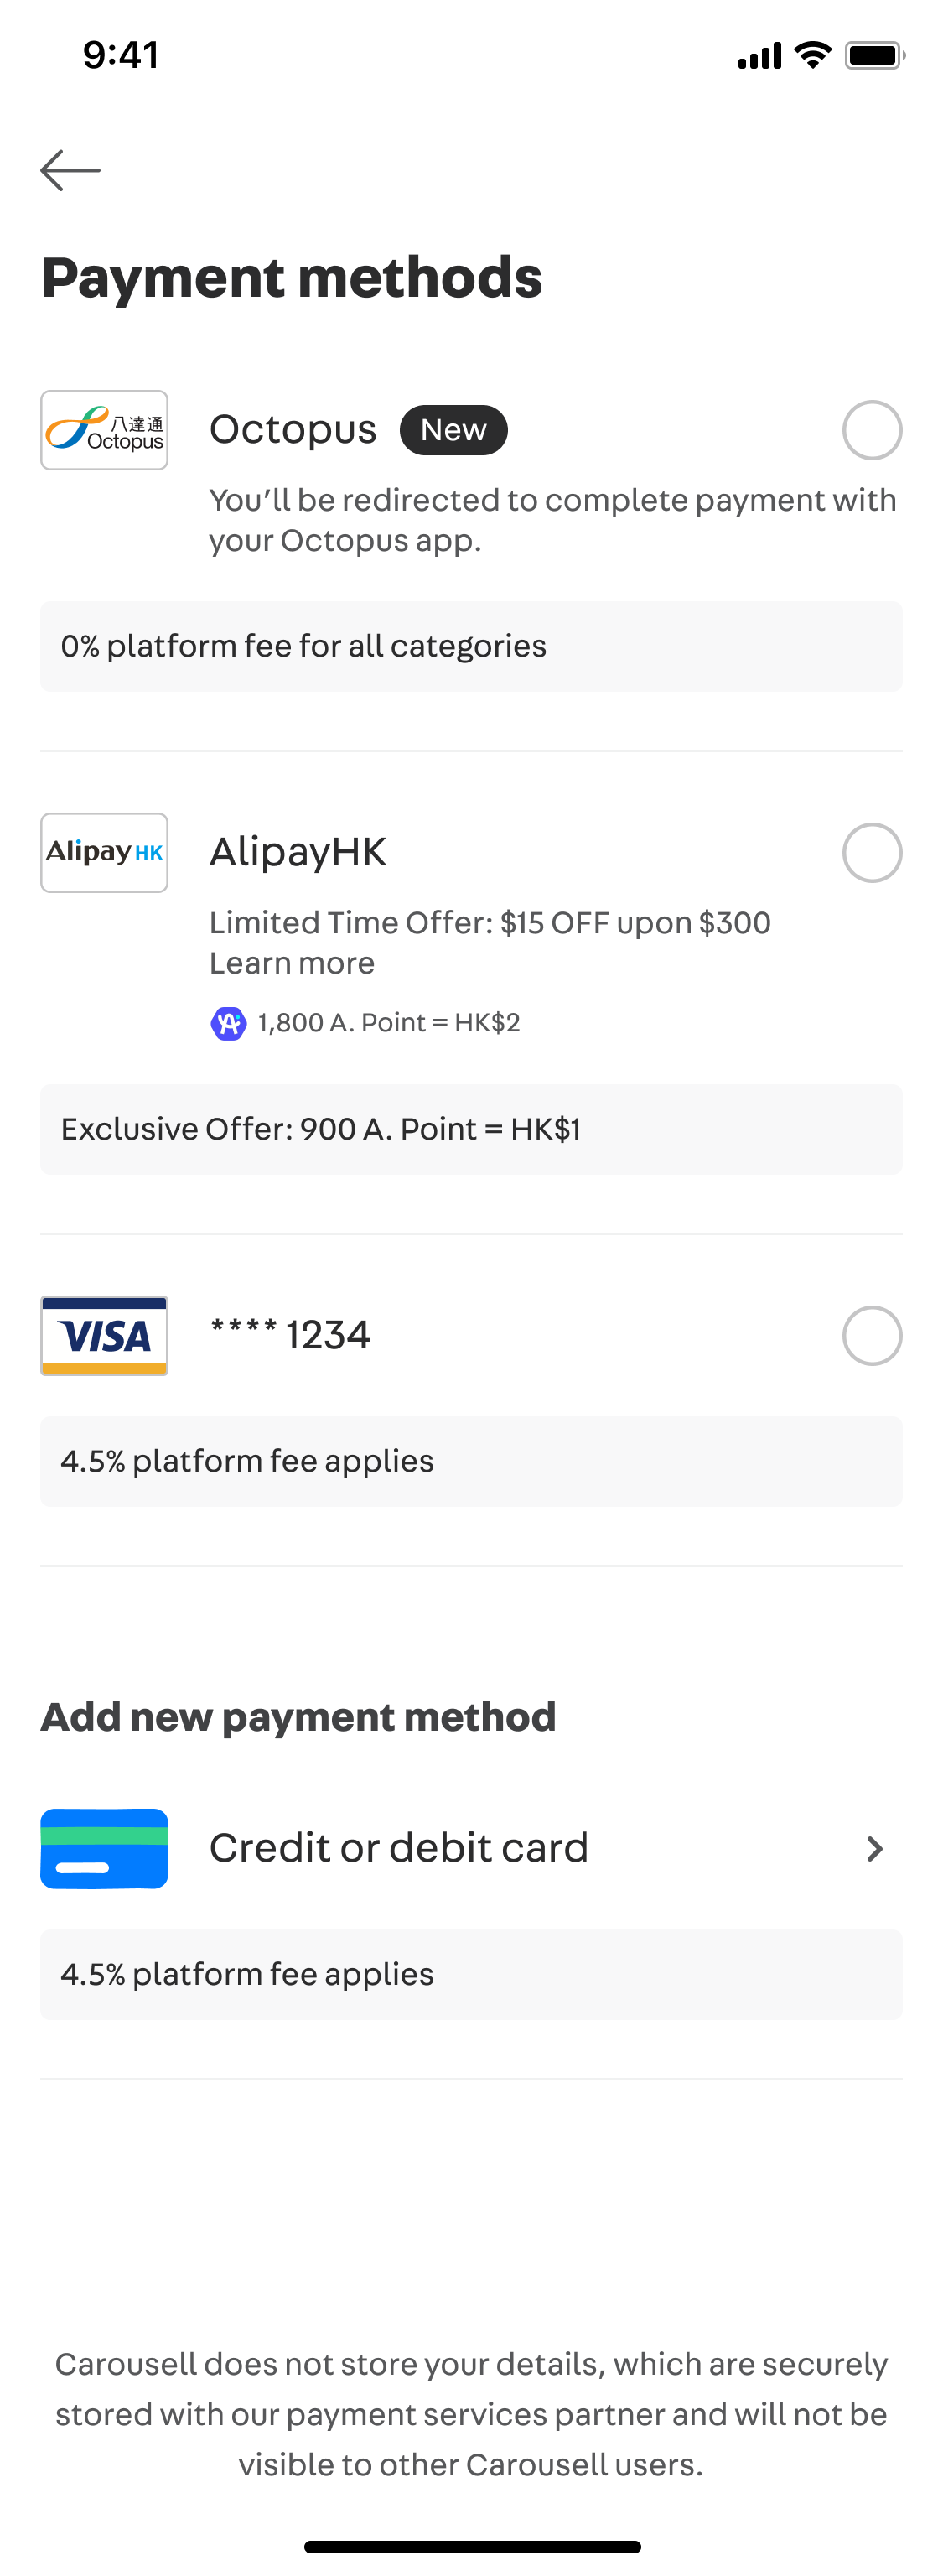Tap the AlipayHK logo
This screenshot has width=943, height=2576.
click(x=104, y=853)
